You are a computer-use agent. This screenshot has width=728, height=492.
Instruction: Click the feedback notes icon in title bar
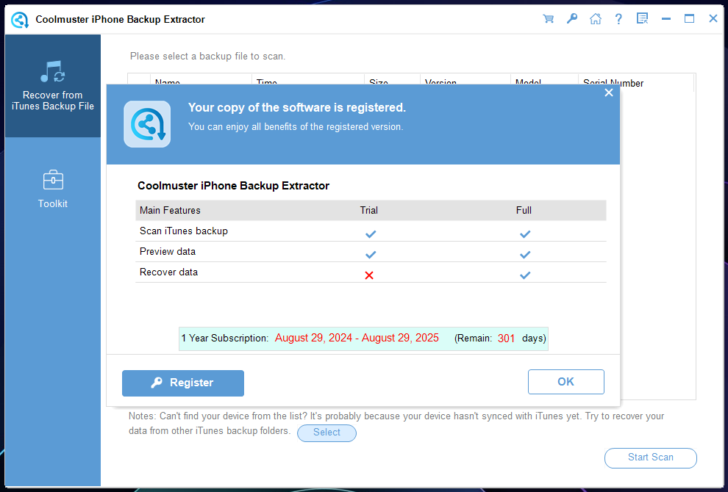click(x=642, y=19)
